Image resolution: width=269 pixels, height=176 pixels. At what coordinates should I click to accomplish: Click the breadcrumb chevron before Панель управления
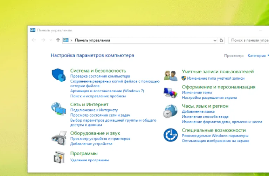coord(71,41)
